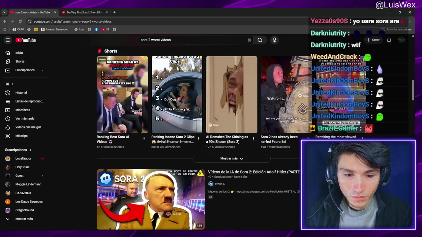Click the browser address bar URL
Viewport: 422px width, 237px height.
pos(73,21)
